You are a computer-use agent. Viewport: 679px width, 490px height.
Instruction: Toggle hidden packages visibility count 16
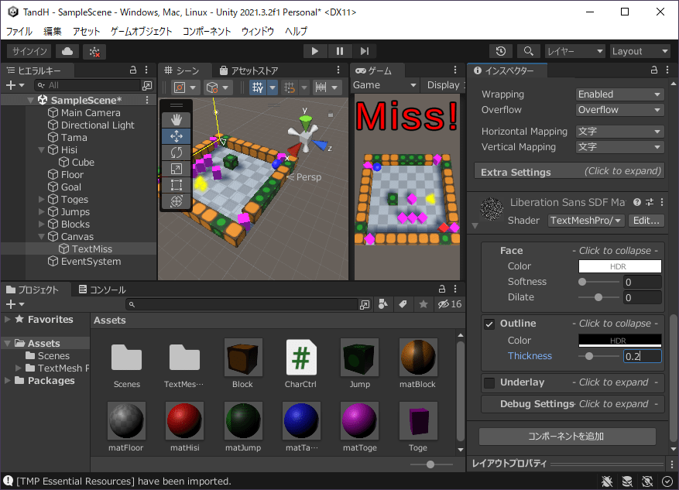450,304
